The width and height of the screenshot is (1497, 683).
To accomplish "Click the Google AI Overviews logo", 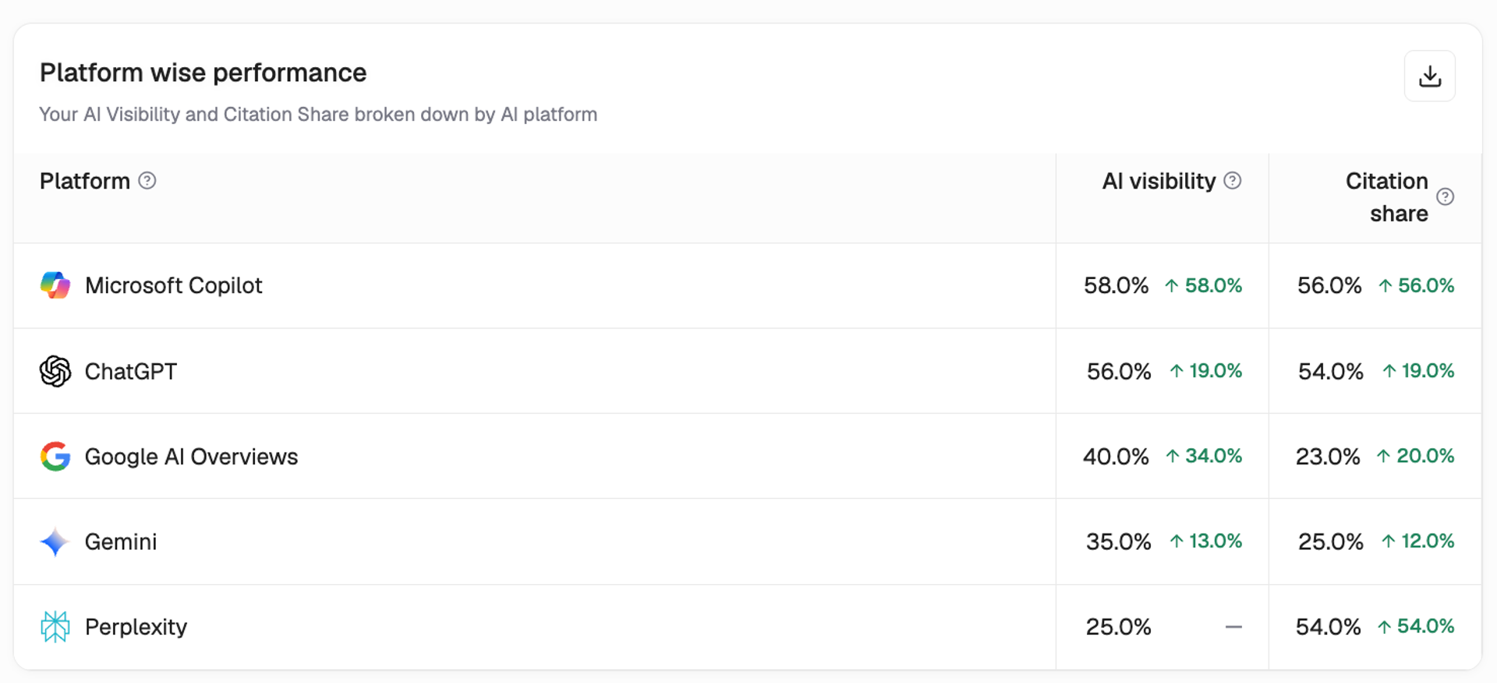I will click(x=55, y=456).
